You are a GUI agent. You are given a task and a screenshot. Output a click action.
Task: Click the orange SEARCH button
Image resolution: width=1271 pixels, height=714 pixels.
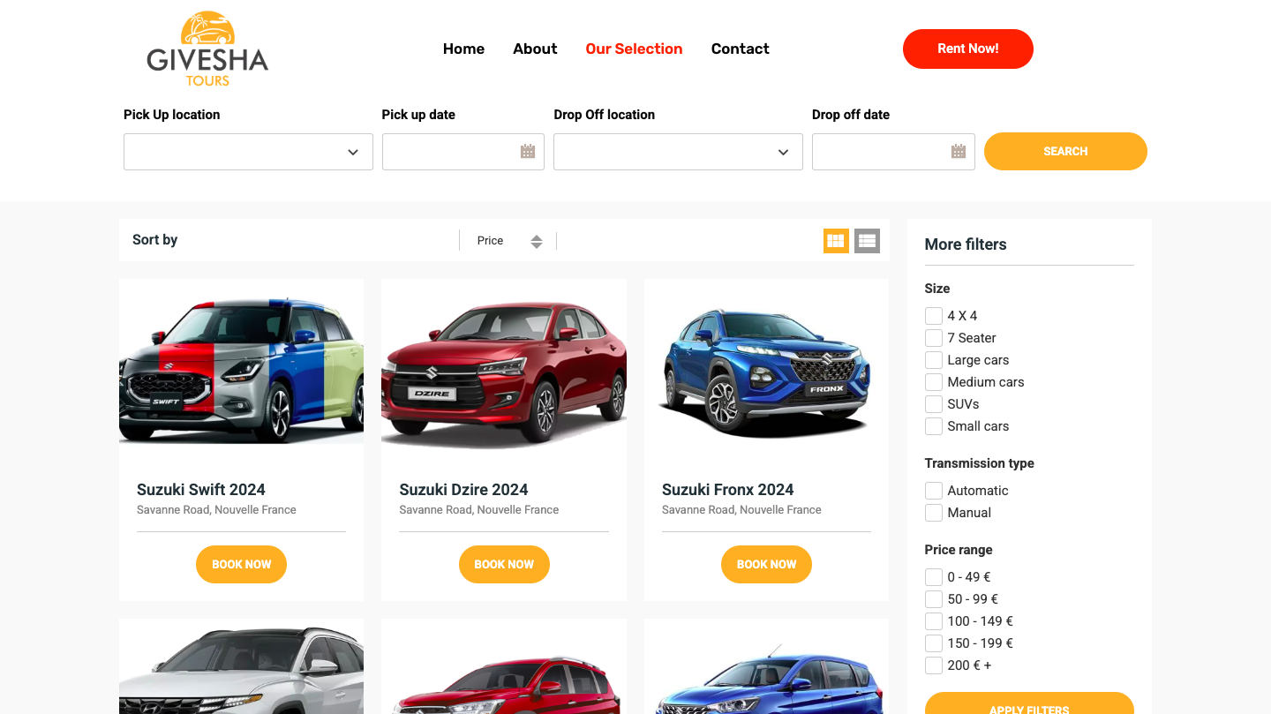(x=1065, y=152)
